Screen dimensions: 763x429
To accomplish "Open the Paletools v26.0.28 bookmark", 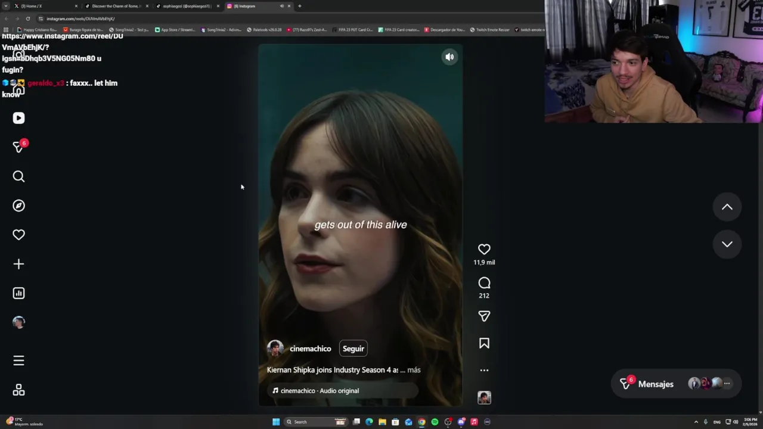I will click(x=264, y=30).
